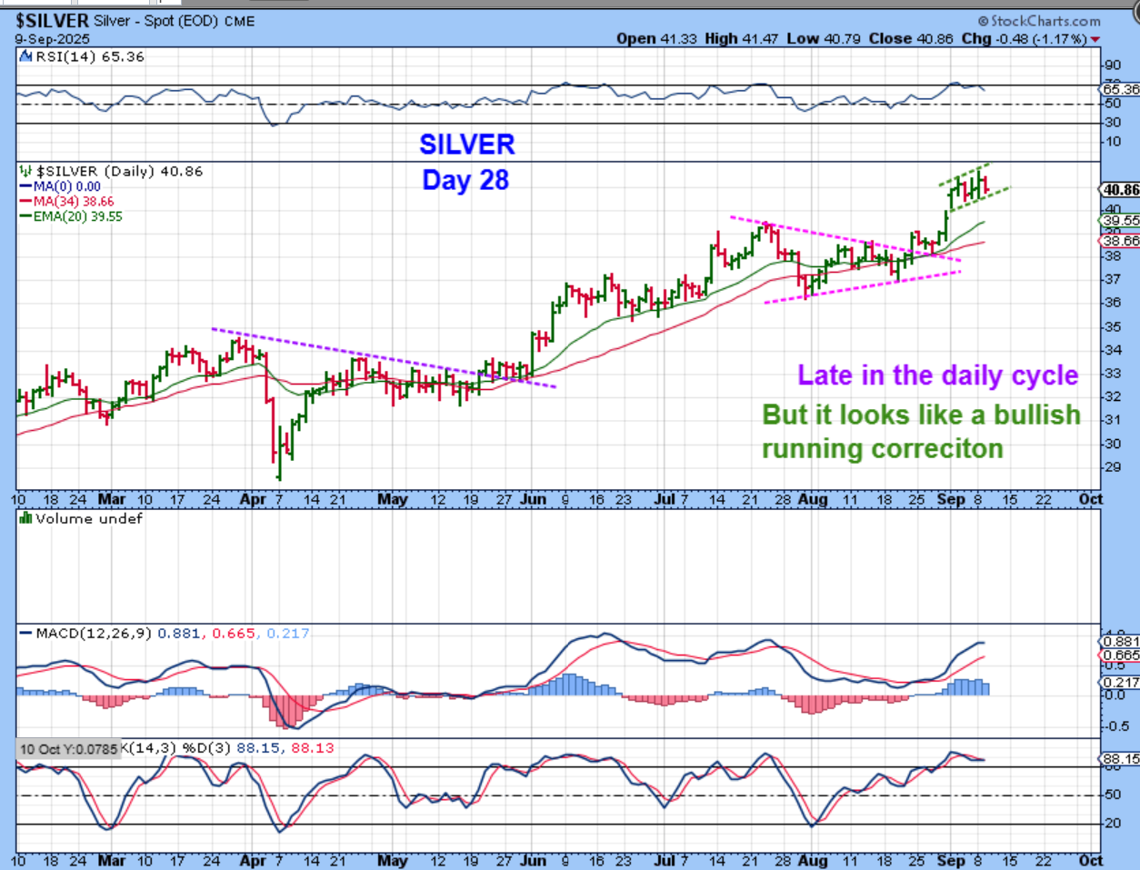Click the 0.217 histogram value in the legend
The height and width of the screenshot is (870, 1140).
coord(288,633)
